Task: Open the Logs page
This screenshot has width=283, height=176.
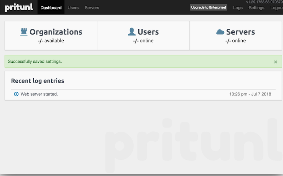Action: pyautogui.click(x=238, y=7)
